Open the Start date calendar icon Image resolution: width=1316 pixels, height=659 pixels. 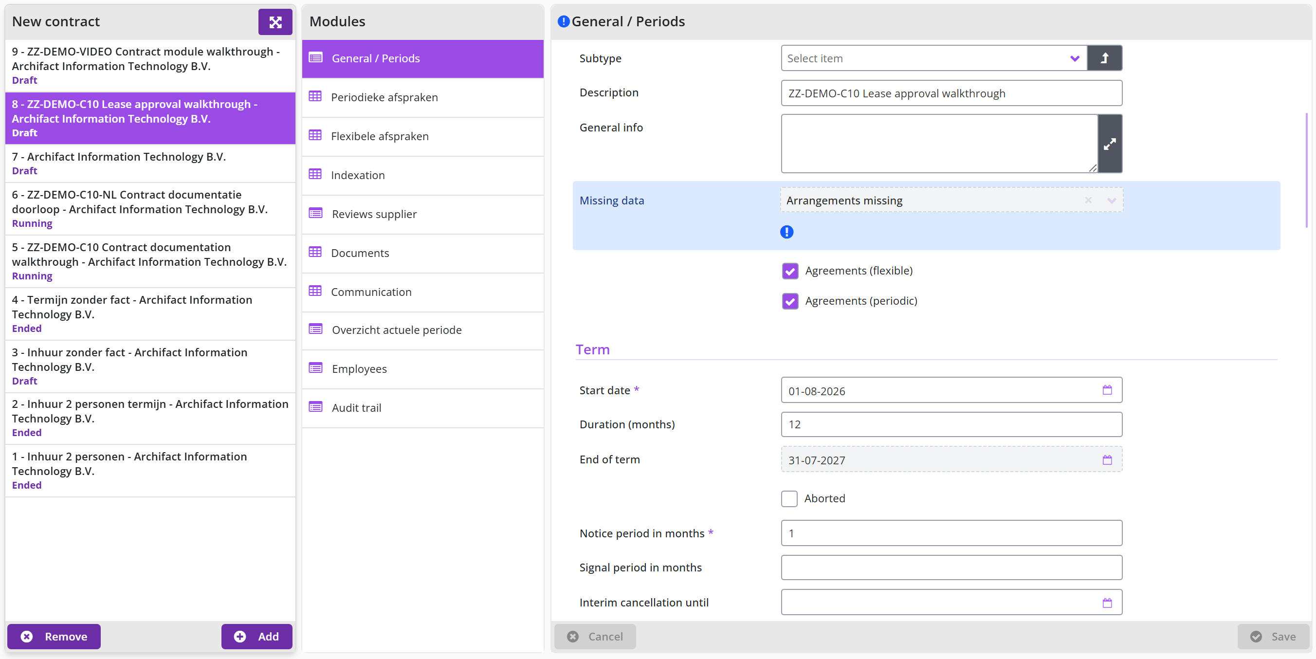[x=1107, y=390]
